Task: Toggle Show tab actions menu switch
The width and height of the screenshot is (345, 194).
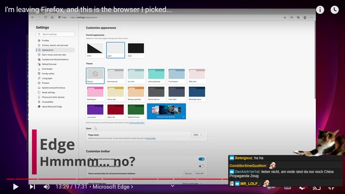Action: tap(201, 159)
